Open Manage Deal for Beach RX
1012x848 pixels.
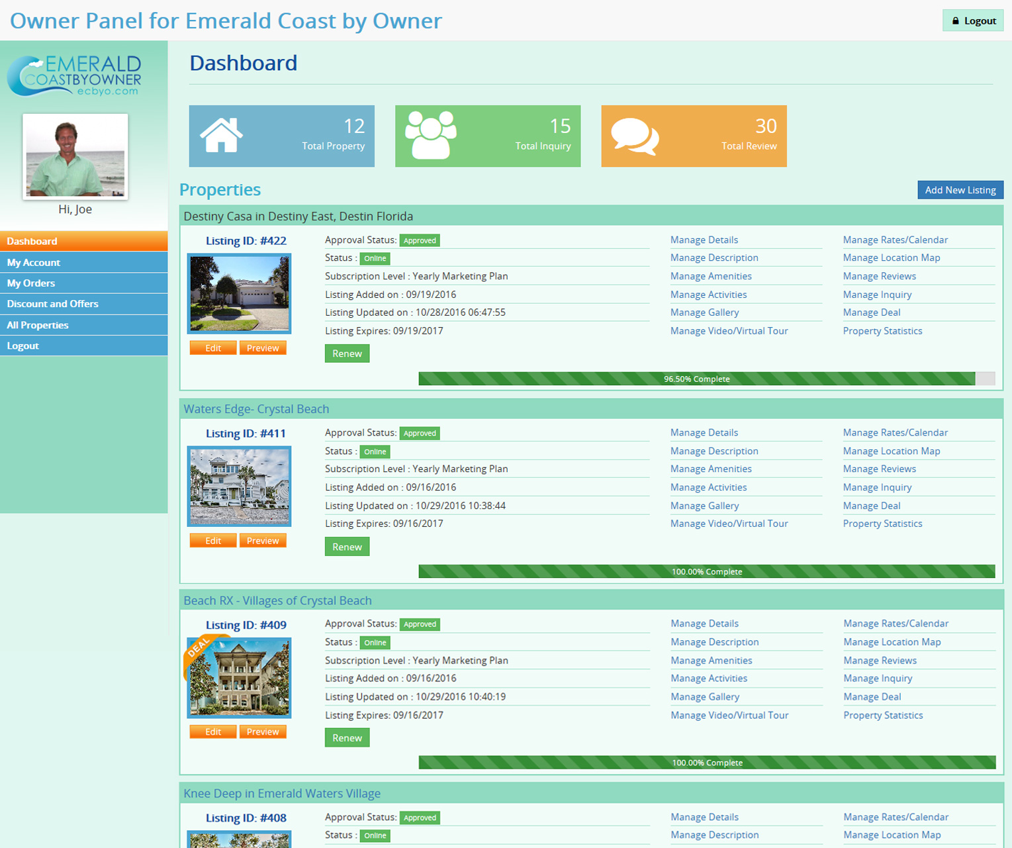click(872, 696)
